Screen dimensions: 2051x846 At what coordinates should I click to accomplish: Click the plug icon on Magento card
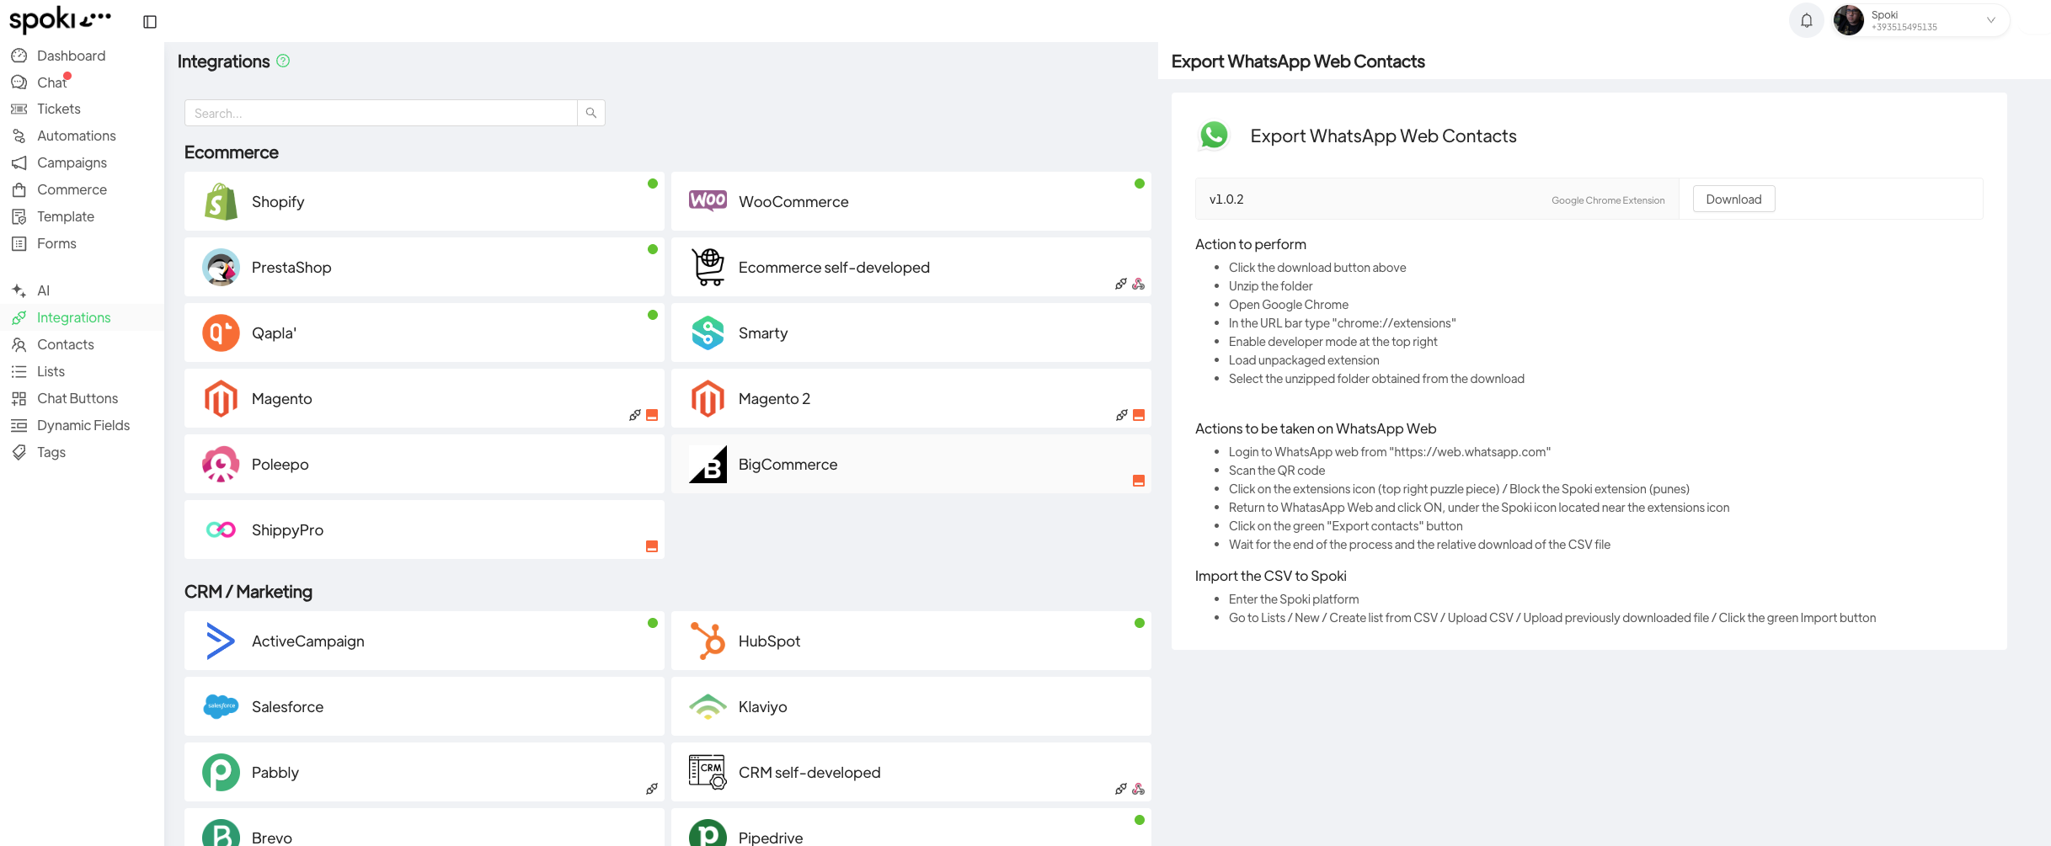click(635, 415)
